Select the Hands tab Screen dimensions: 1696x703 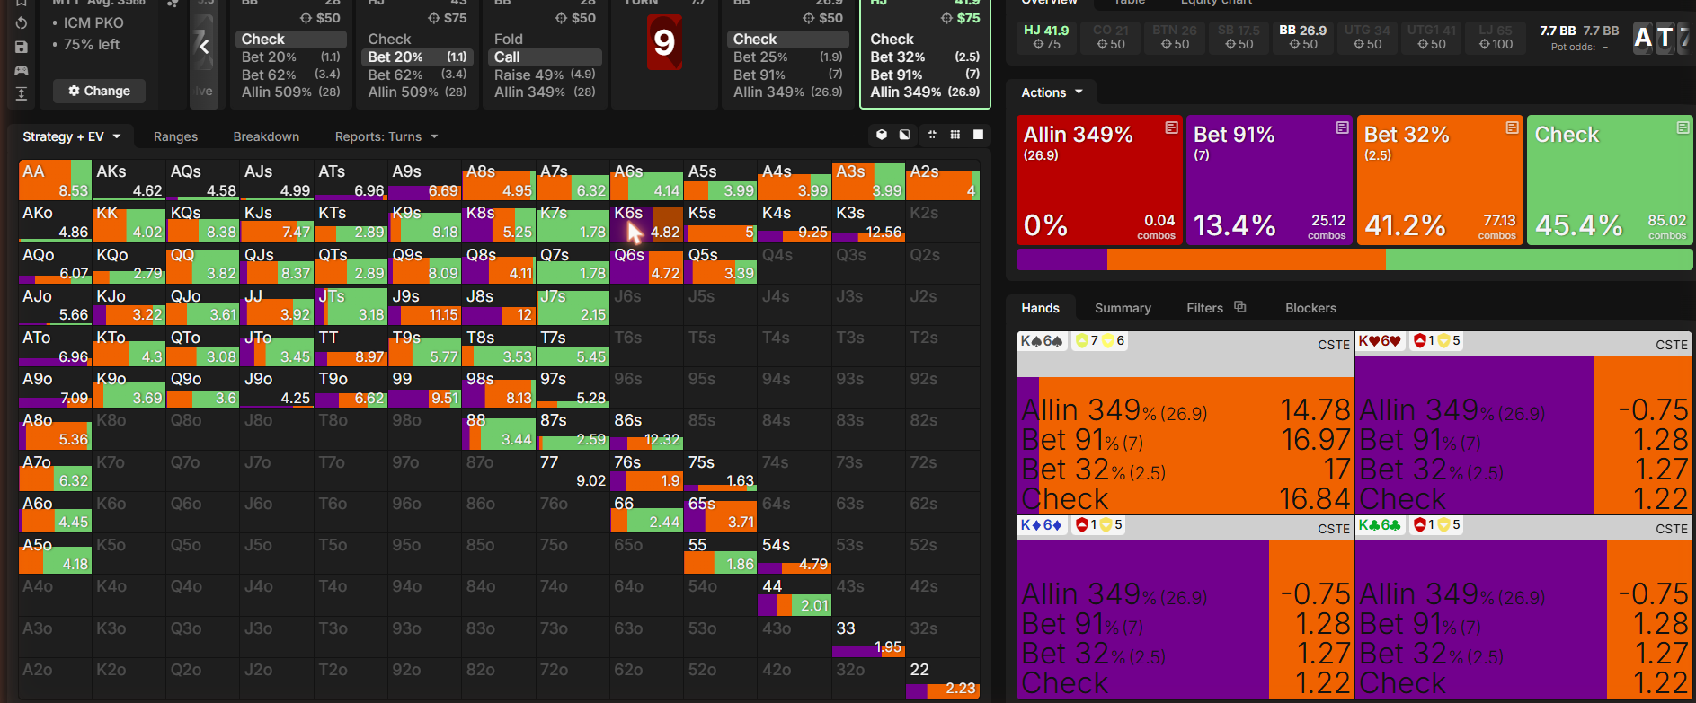(x=1040, y=308)
